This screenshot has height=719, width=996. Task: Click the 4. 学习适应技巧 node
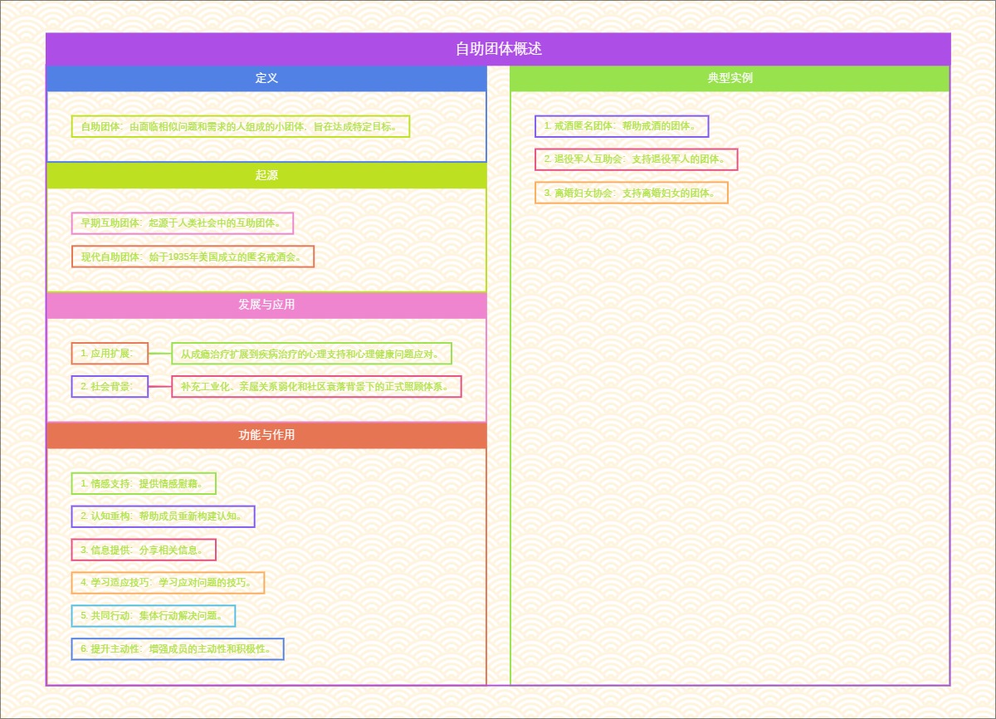pyautogui.click(x=168, y=583)
